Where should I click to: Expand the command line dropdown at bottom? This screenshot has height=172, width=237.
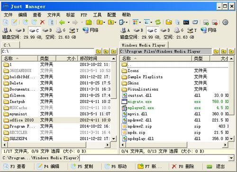coord(231,158)
